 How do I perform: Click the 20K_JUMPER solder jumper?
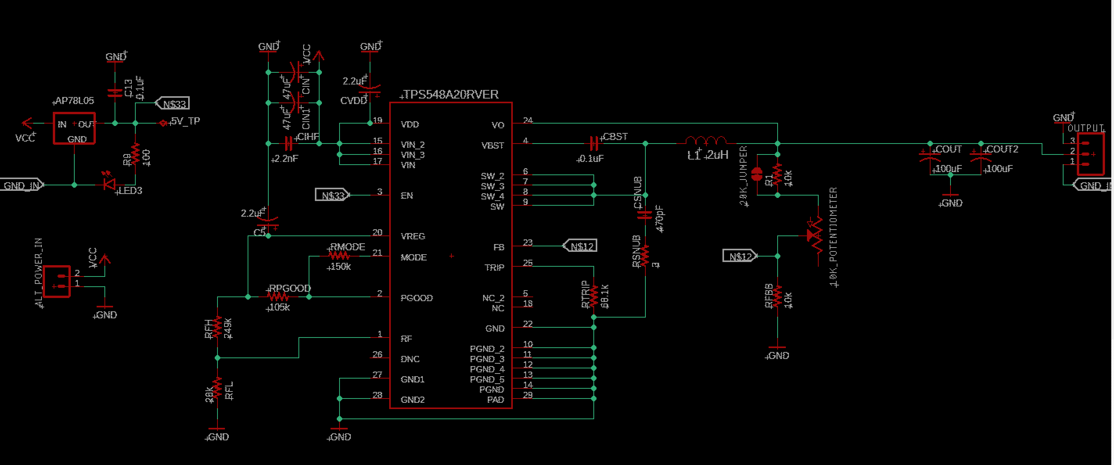(757, 174)
